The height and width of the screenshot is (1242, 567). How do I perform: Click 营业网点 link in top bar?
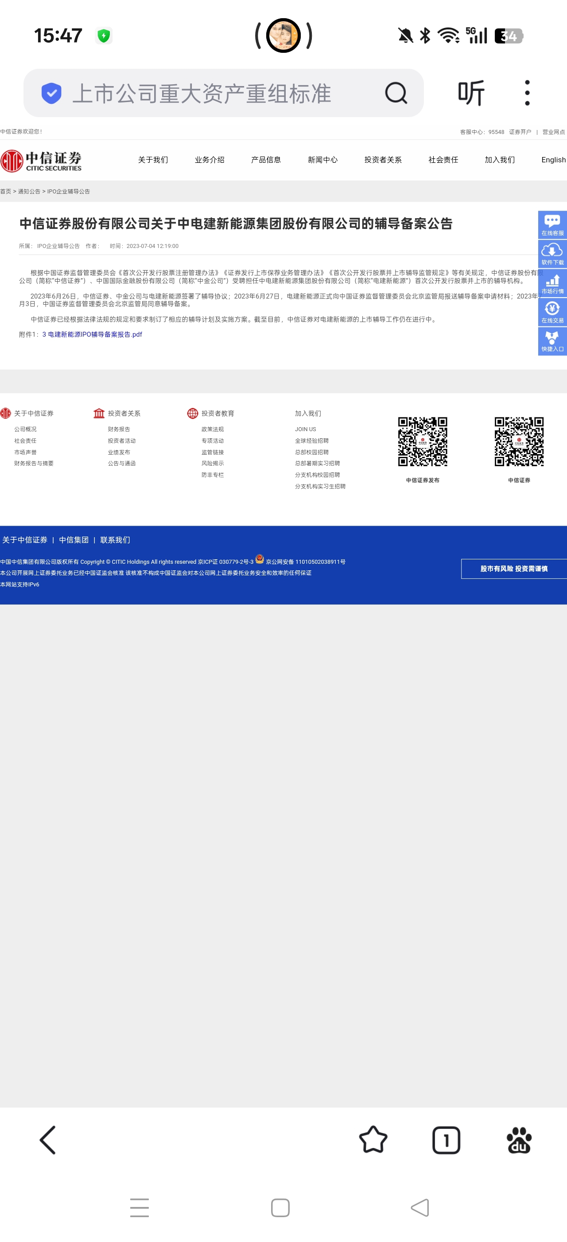554,132
